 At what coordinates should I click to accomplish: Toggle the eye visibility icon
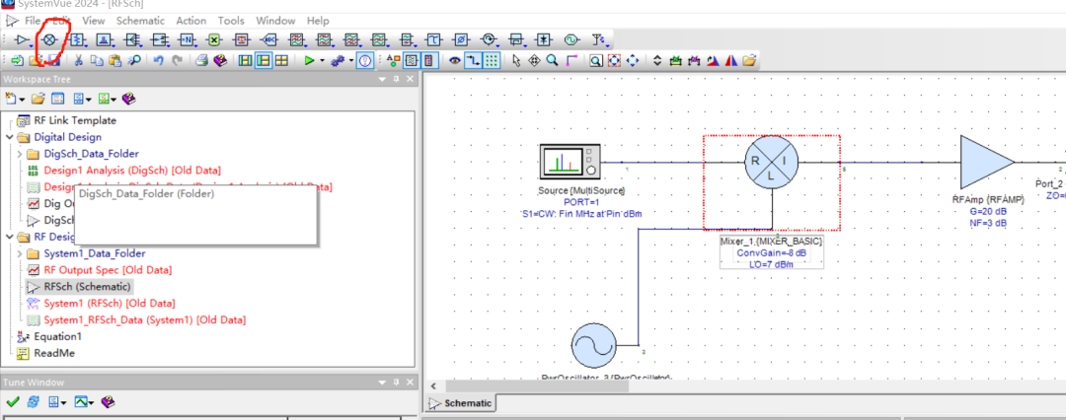click(455, 60)
